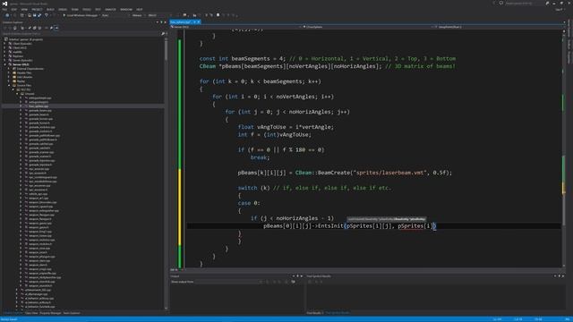Open the Server (HL2) scope navigation dropdown
Image resolution: width=573 pixels, height=322 pixels.
point(236,27)
